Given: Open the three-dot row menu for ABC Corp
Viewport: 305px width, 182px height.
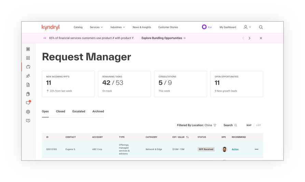Looking at the screenshot, I should pos(257,149).
